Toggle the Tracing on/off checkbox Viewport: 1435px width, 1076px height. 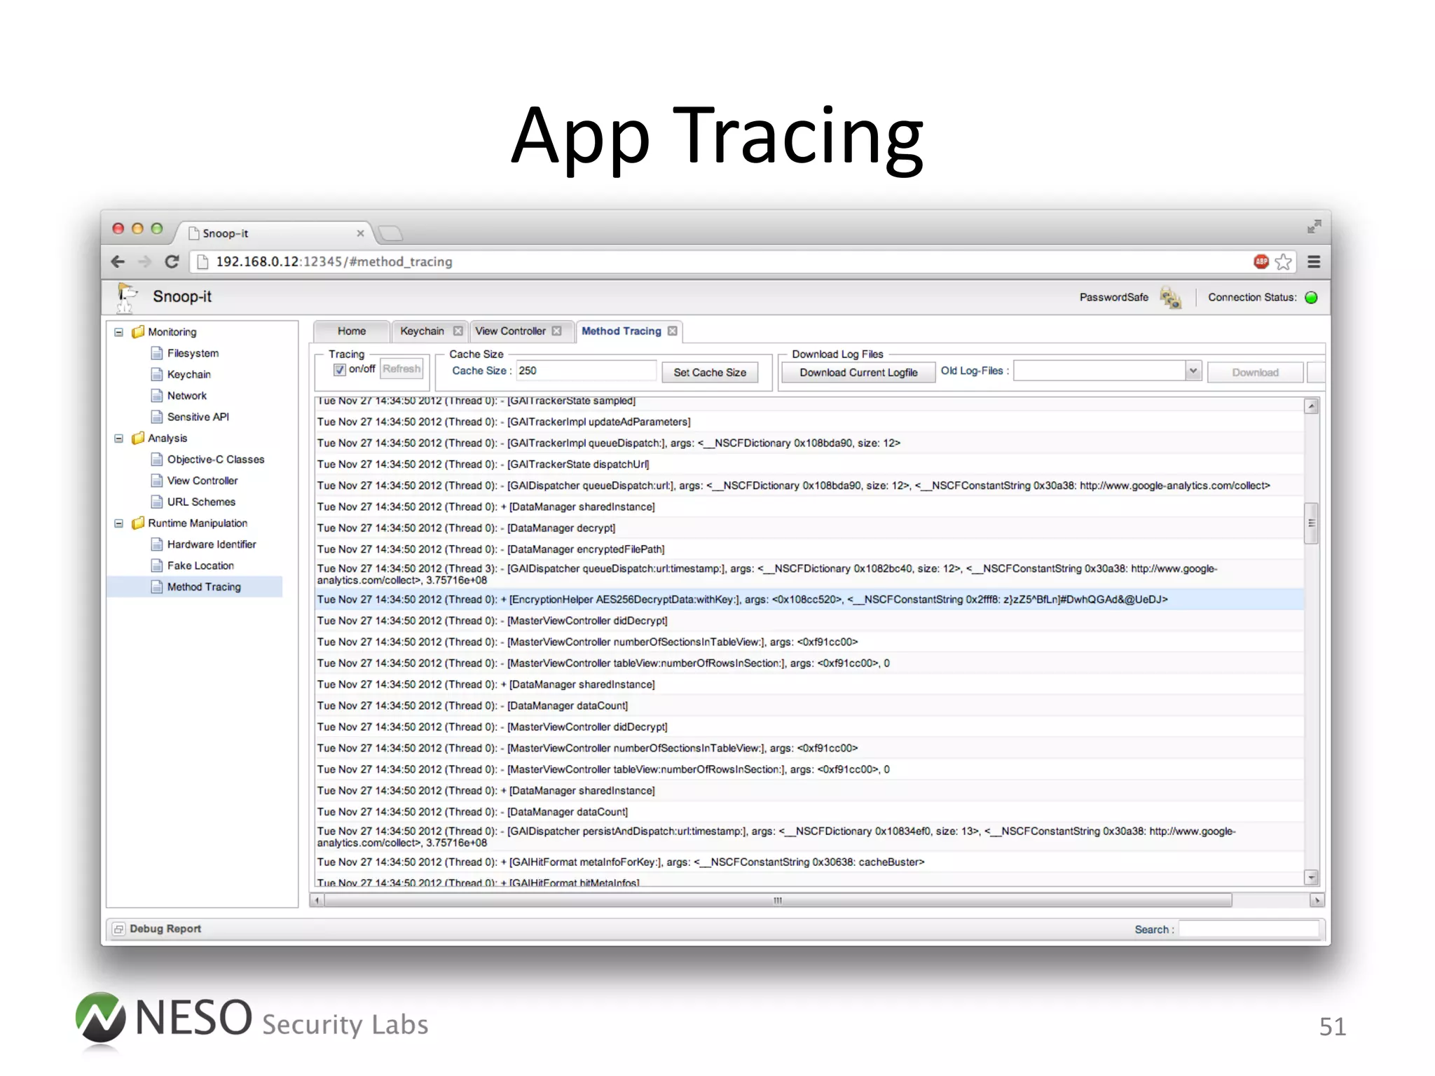340,369
